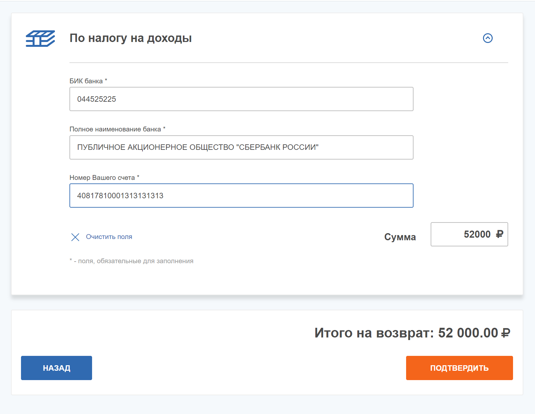Viewport: 535px width, 414px height.
Task: Select the Сумма amount field with 52000
Action: click(468, 234)
